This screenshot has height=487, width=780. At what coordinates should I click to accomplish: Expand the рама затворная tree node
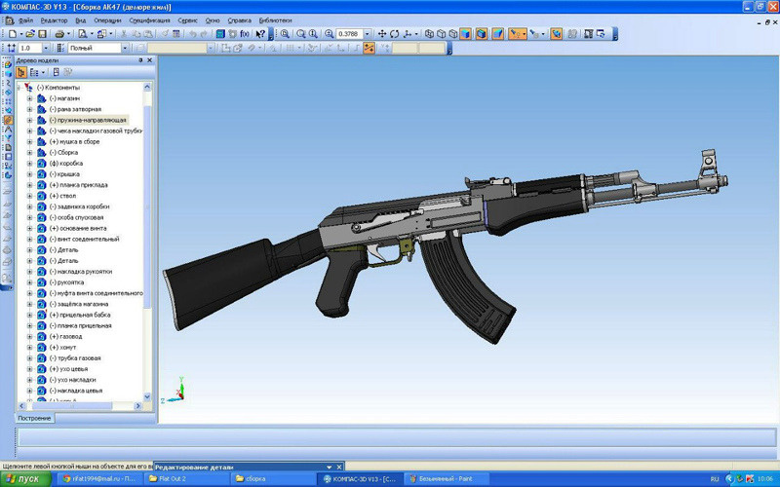29,109
